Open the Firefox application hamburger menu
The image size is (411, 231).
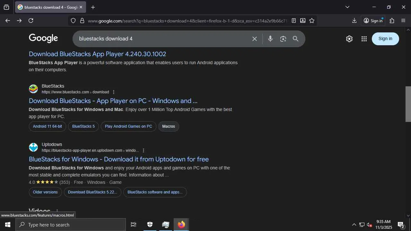(403, 21)
